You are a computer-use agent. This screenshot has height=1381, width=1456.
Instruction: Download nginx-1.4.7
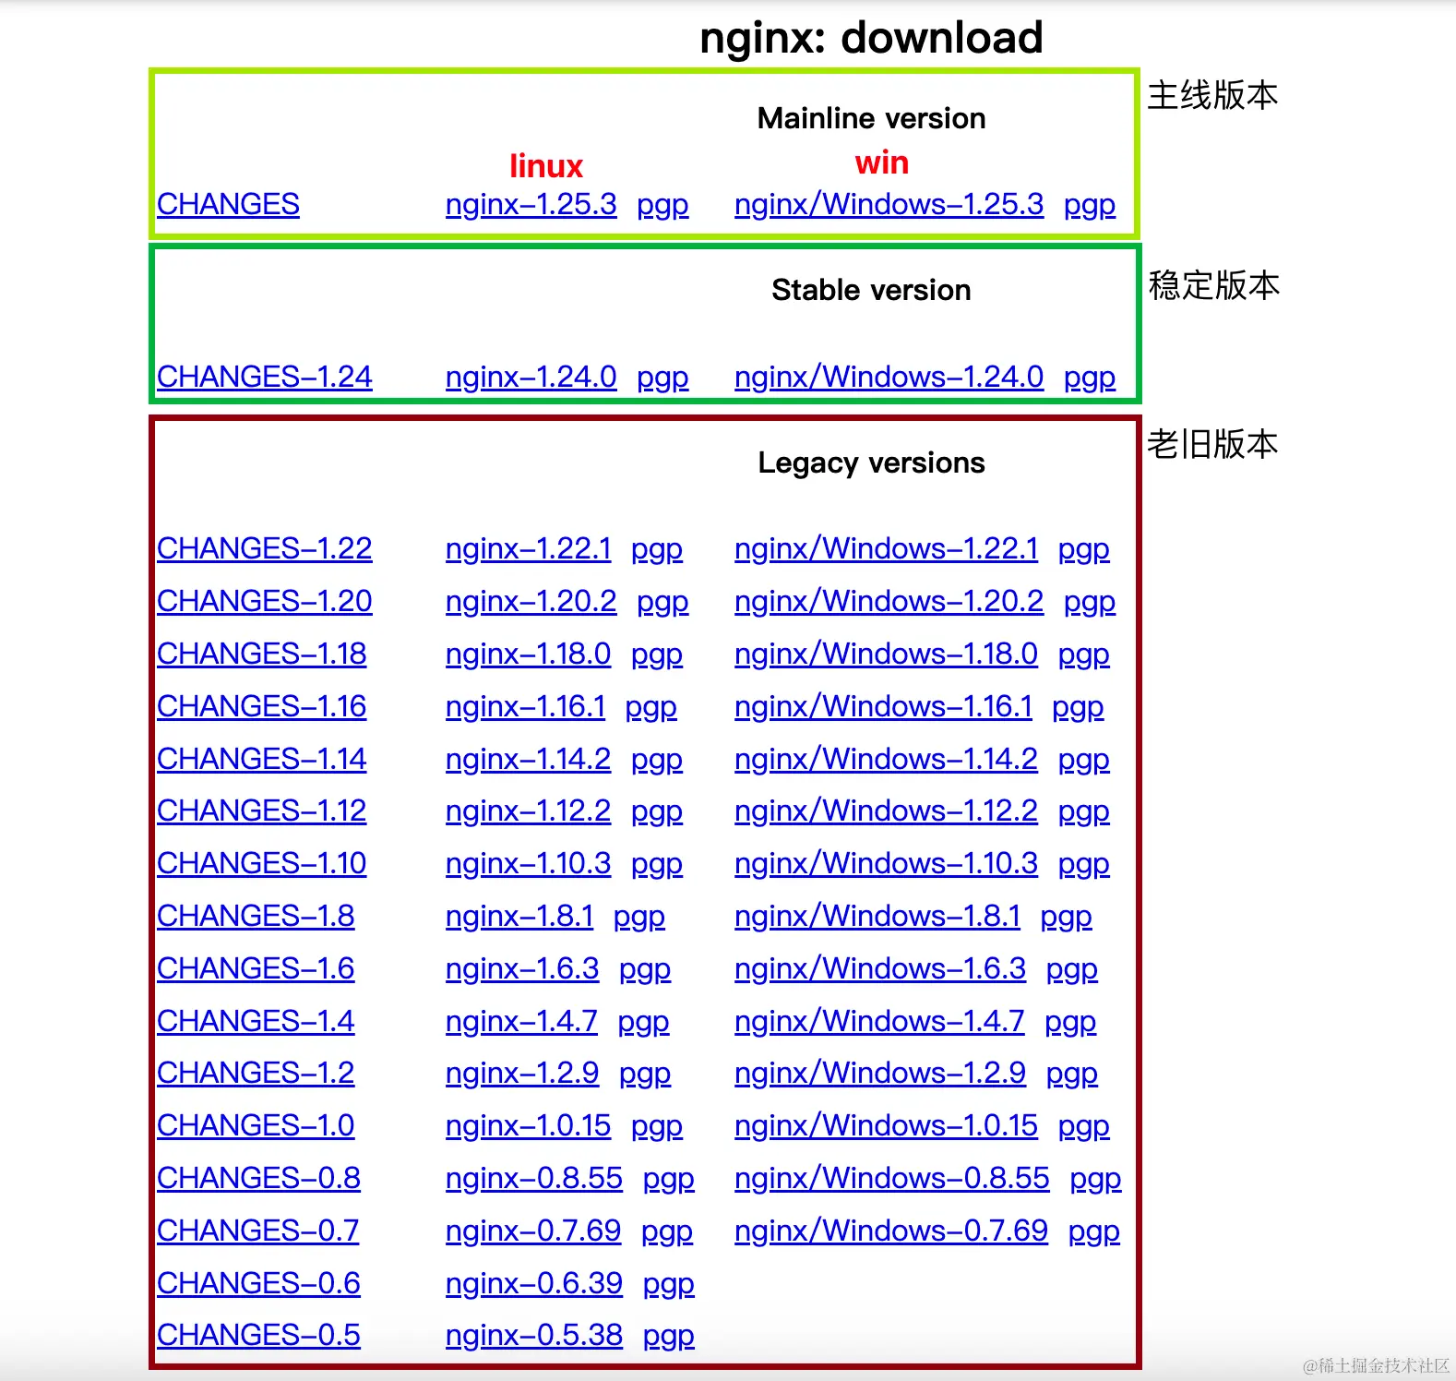pyautogui.click(x=521, y=1021)
